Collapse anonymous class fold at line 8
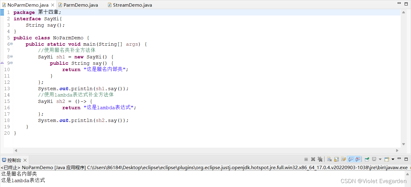 tap(11, 57)
